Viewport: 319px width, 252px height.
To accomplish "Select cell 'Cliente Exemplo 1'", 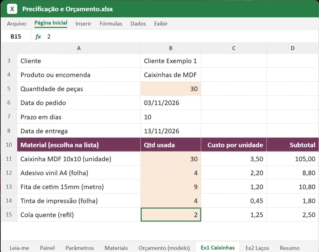I will click(171, 61).
